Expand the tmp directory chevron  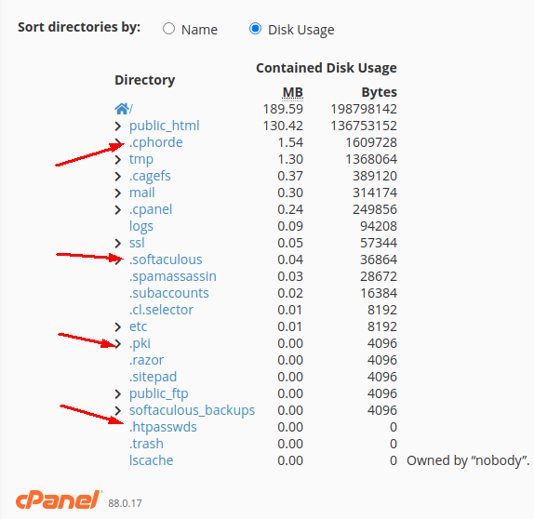tap(118, 160)
